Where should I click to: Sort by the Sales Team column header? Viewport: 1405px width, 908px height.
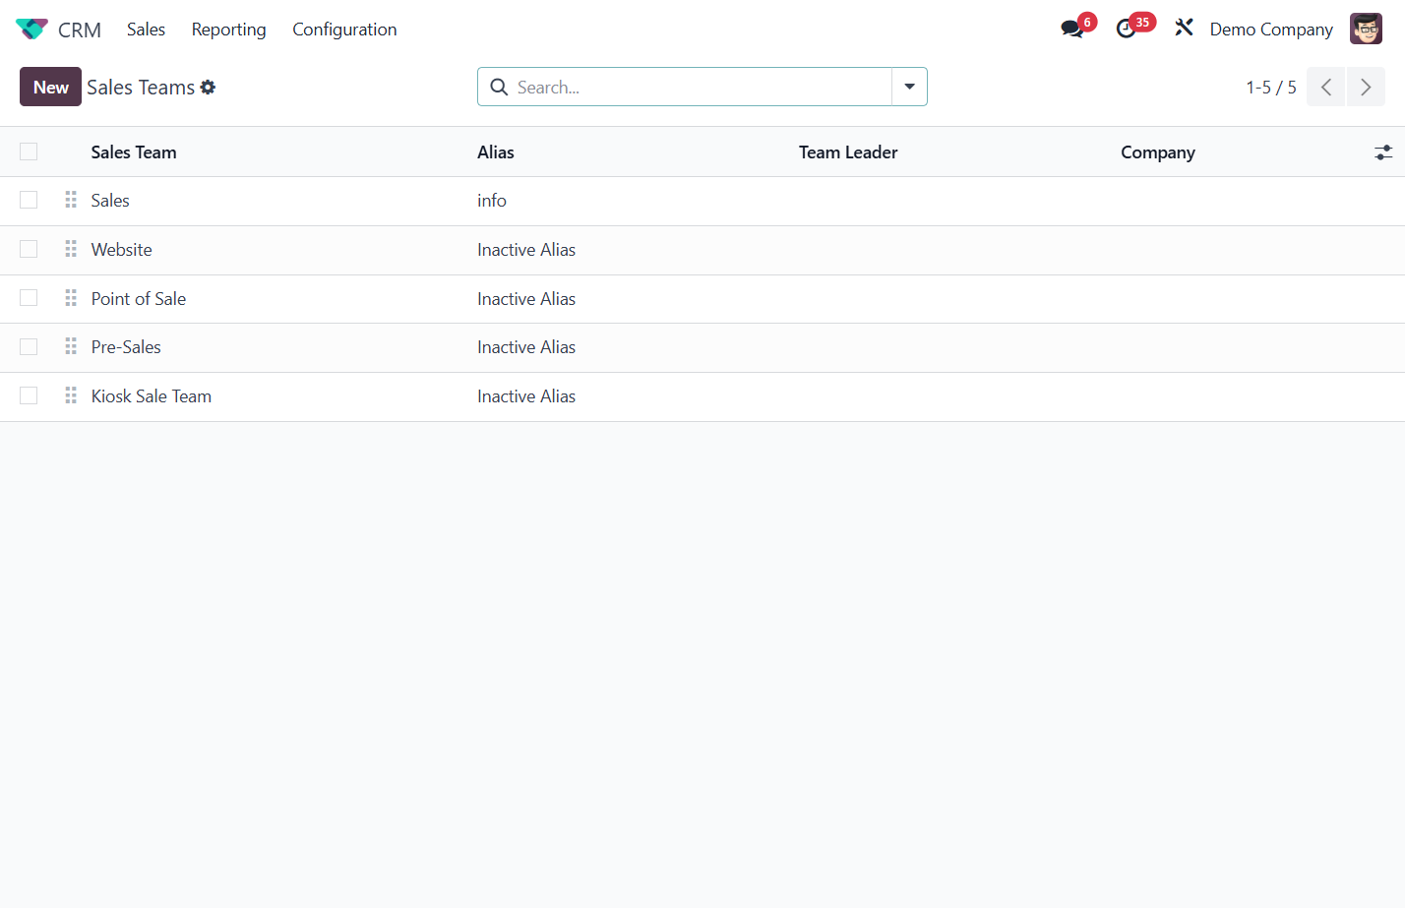click(134, 152)
